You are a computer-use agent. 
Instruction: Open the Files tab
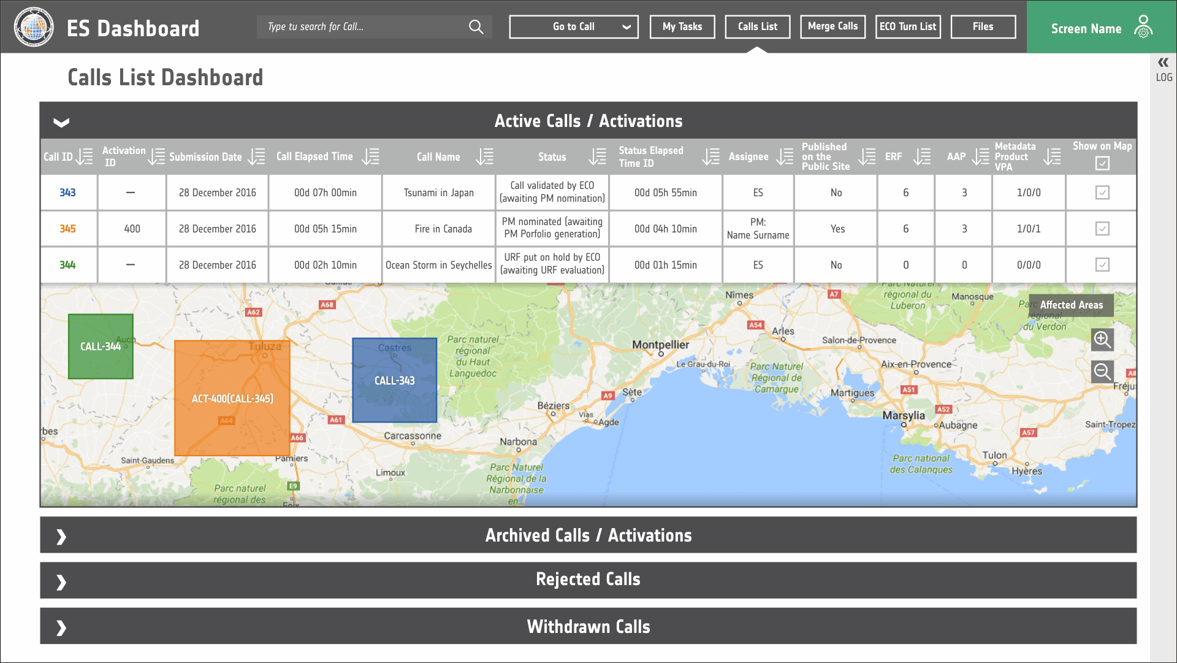pos(983,27)
